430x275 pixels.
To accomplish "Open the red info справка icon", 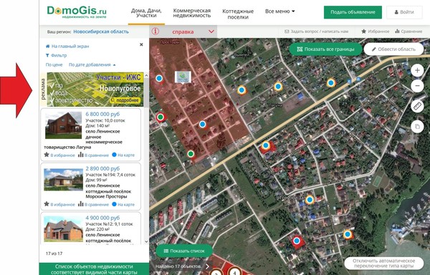I will click(156, 32).
